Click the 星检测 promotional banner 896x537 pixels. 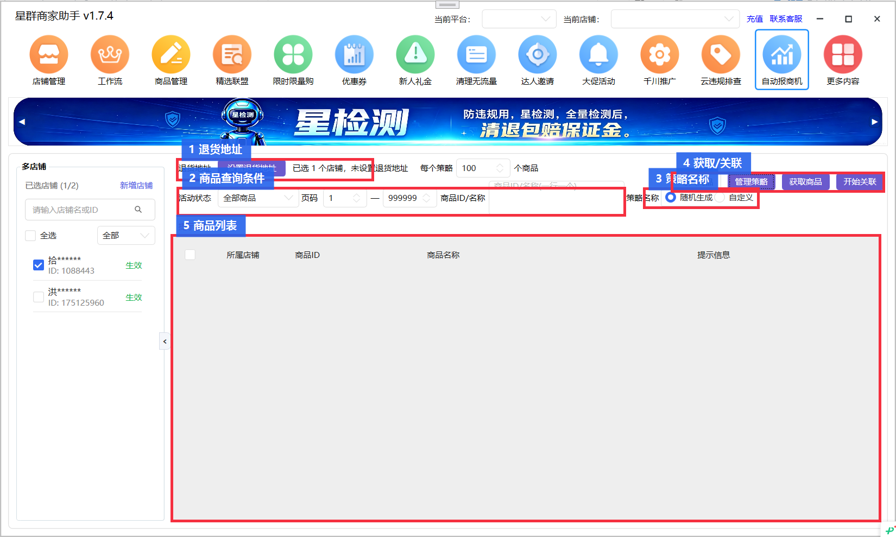(447, 122)
